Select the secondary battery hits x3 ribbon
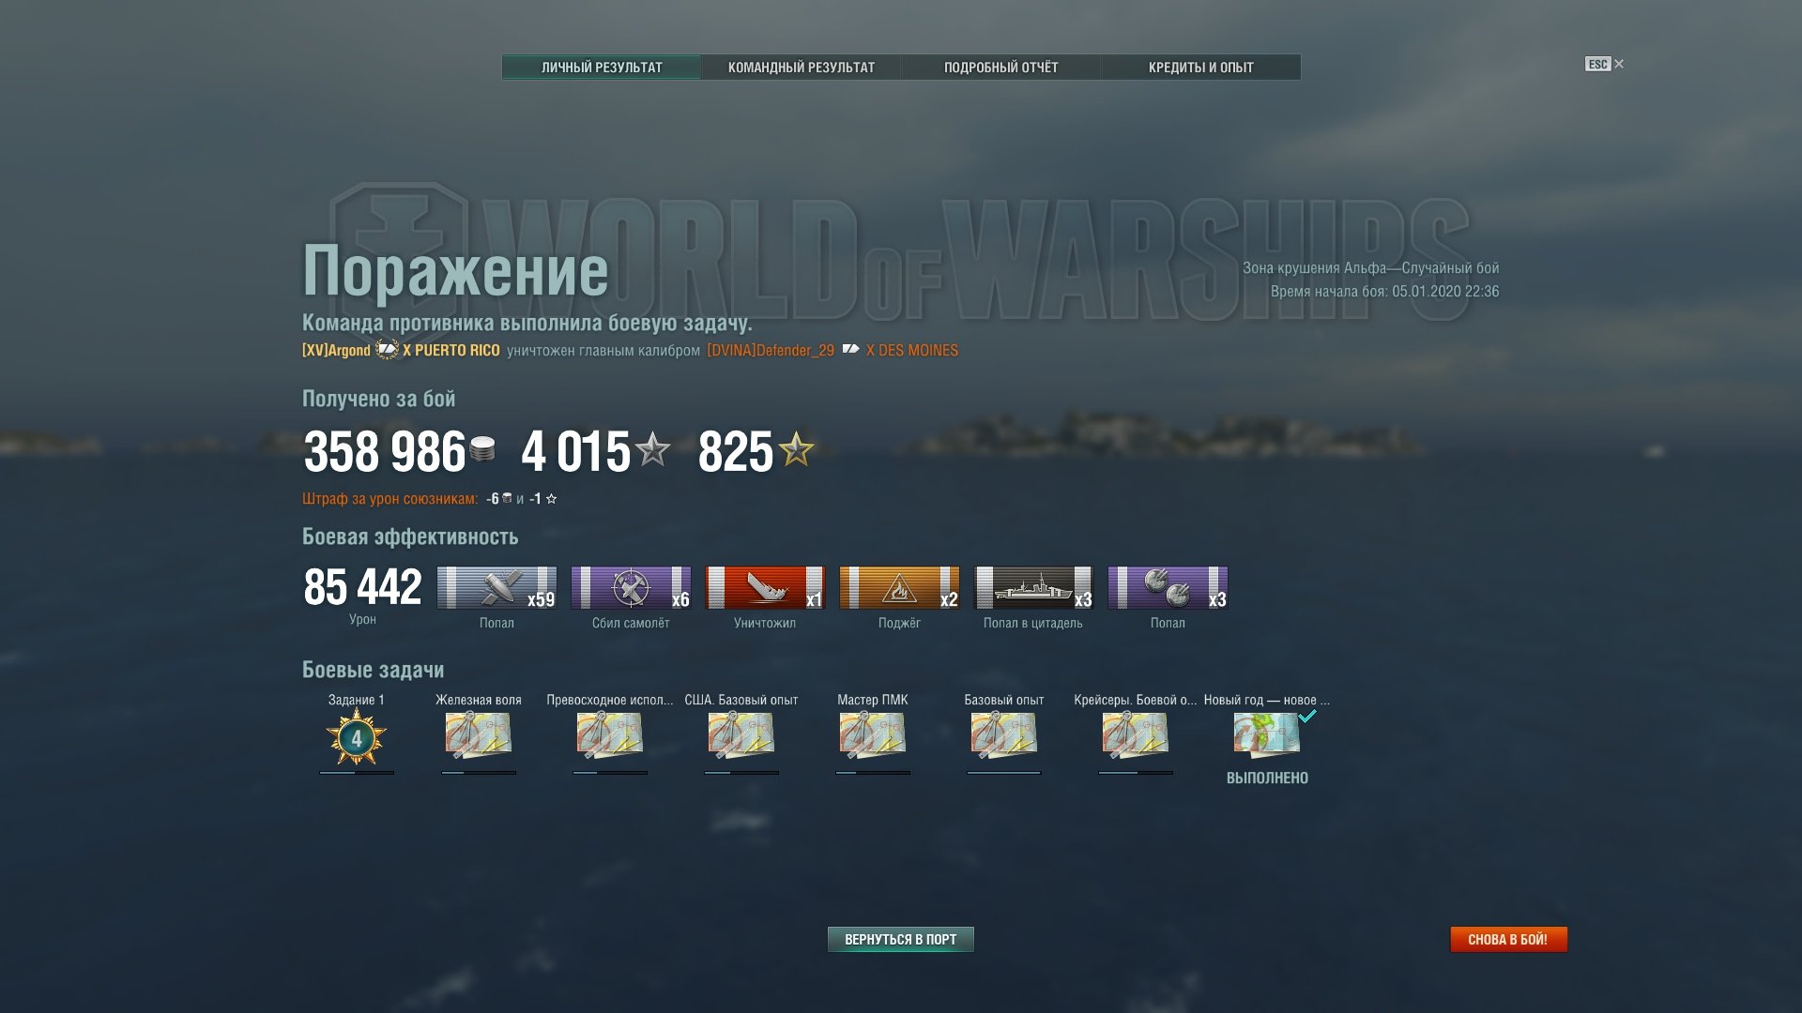Viewport: 1802px width, 1013px height. 1168,588
